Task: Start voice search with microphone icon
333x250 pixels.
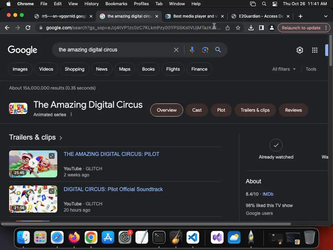Action: click(x=192, y=50)
